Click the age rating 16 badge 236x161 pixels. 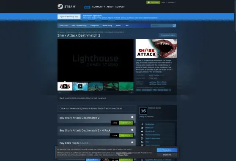[143, 111]
